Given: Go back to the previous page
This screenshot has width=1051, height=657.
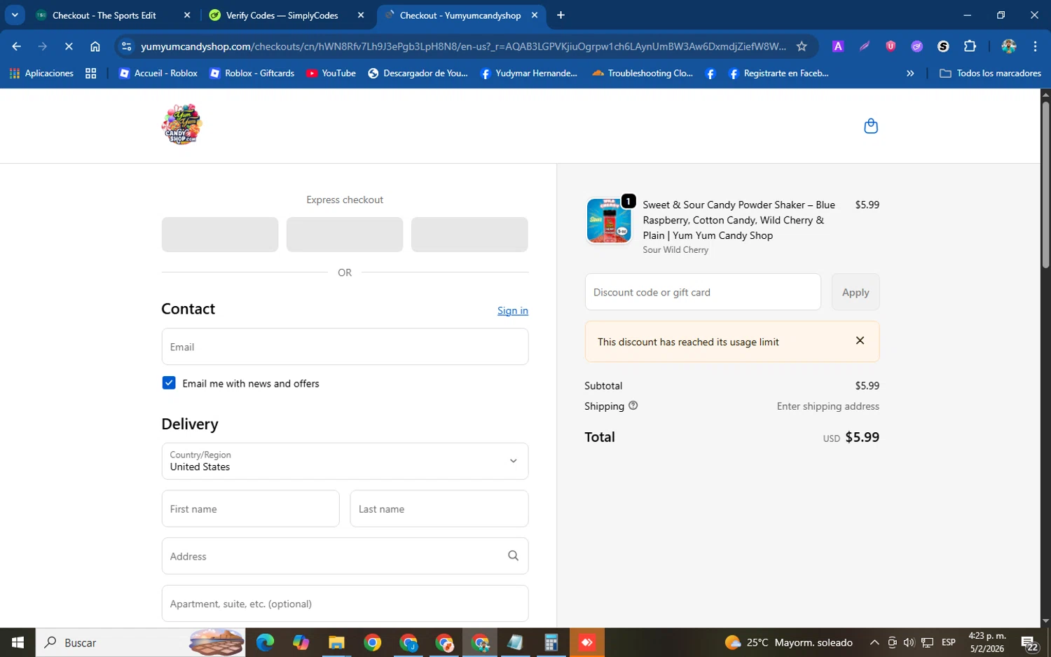Looking at the screenshot, I should click(16, 46).
